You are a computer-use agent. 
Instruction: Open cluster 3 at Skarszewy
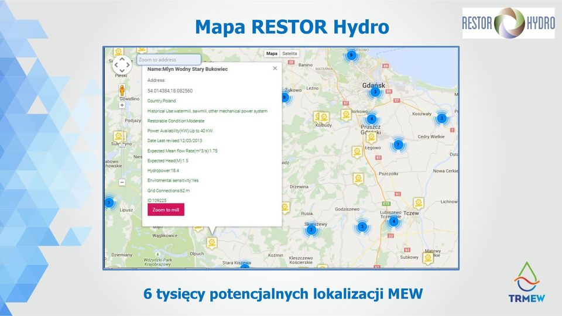pos(311,229)
